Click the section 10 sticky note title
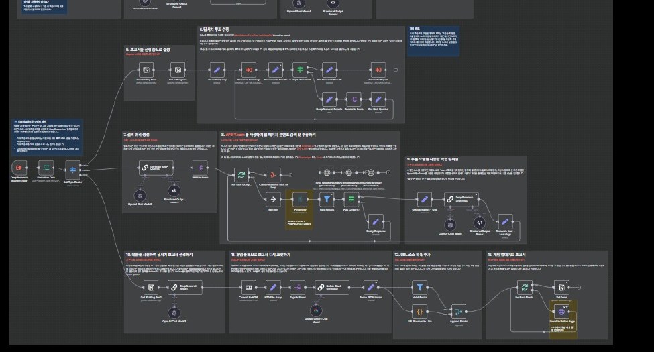 160,254
